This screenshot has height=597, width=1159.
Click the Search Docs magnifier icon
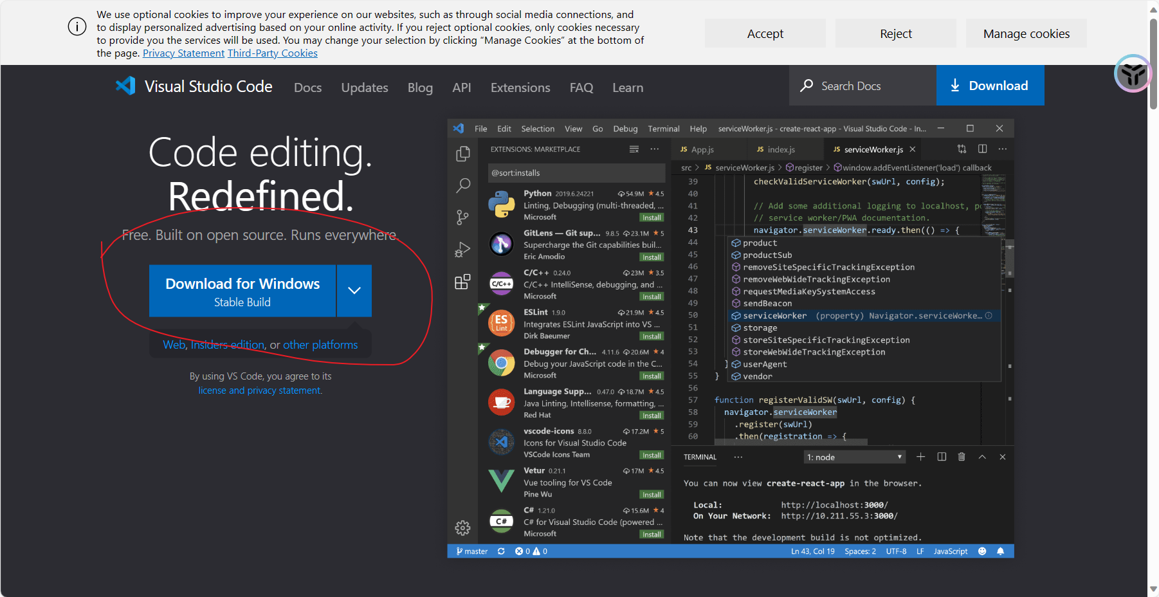pyautogui.click(x=807, y=86)
